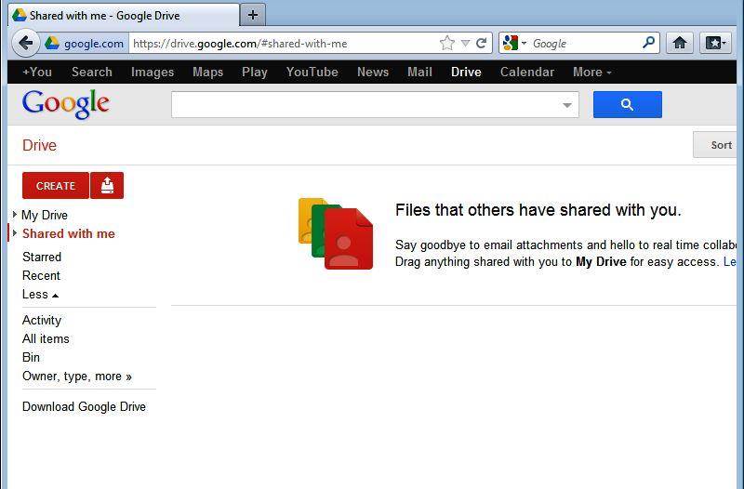Open Recent in the sidebar

coord(41,275)
